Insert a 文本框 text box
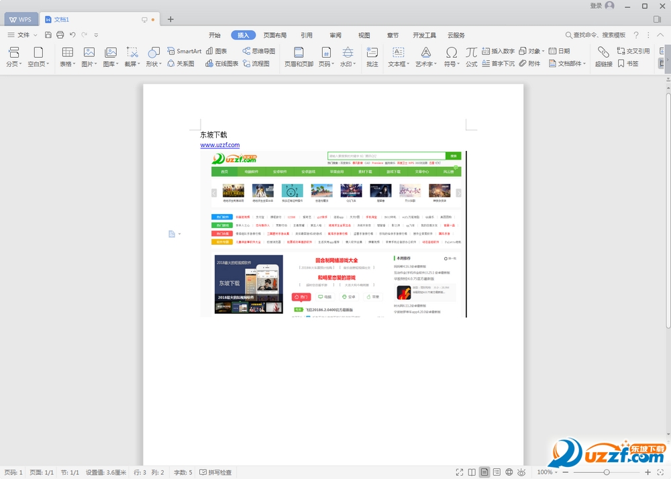Screen dimensions: 671x479 pyautogui.click(x=399, y=56)
